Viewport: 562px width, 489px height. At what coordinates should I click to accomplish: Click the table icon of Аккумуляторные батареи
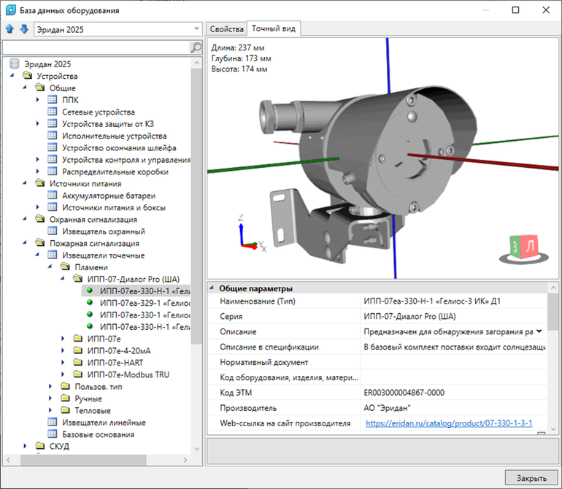(x=53, y=195)
